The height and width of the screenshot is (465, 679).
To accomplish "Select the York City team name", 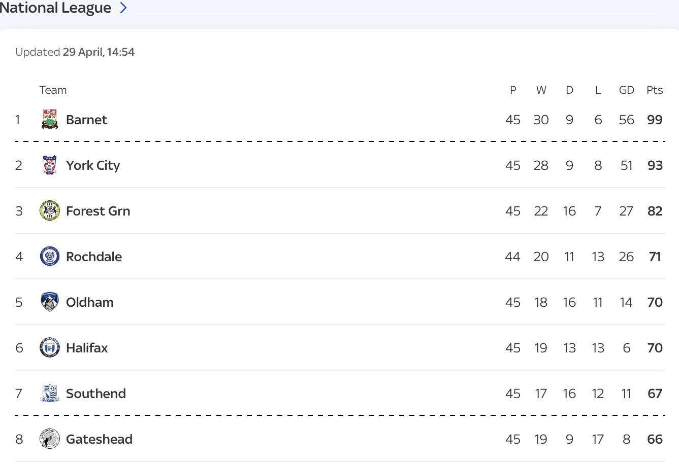I will coord(93,165).
